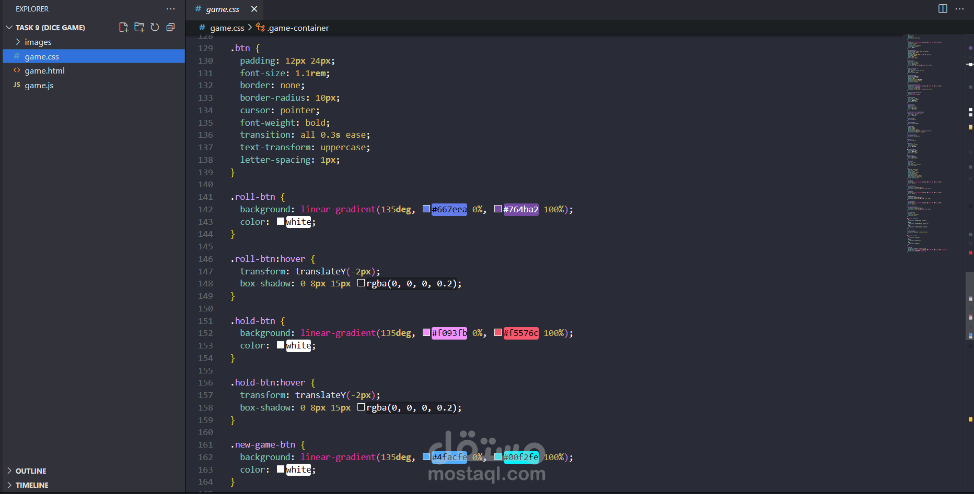Click the New Folder icon in Explorer
This screenshot has width=974, height=494.
139,28
